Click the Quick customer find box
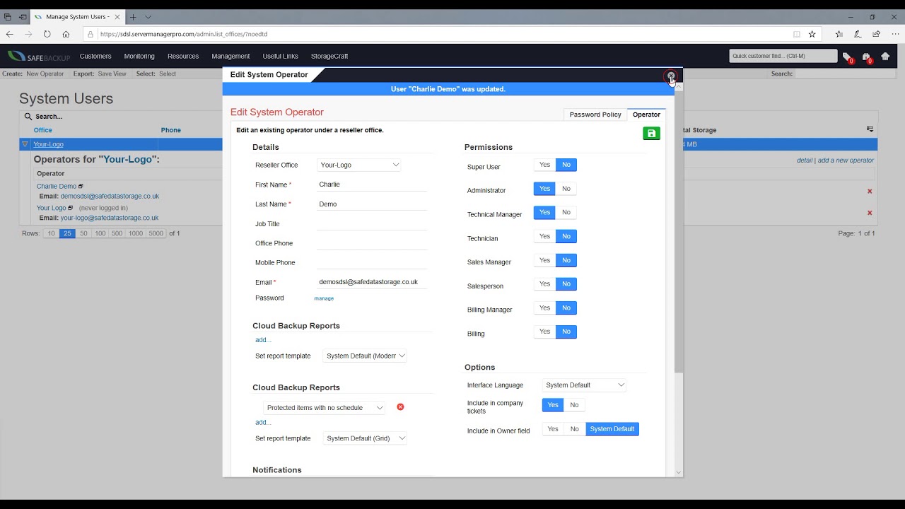 [783, 56]
